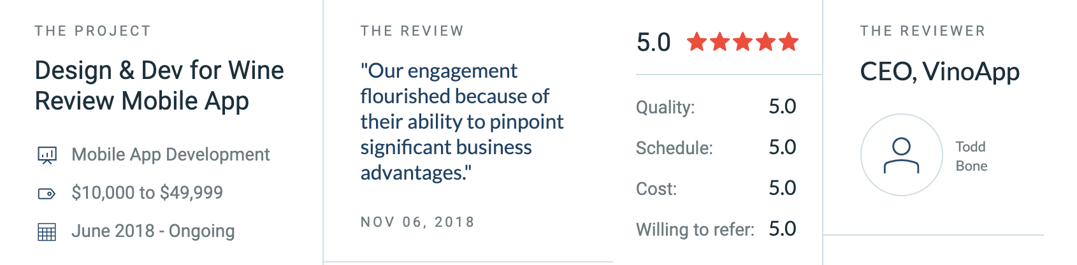This screenshot has height=265, width=1077.
Task: Click the $10,000 to $49,999 budget text
Action: [147, 192]
